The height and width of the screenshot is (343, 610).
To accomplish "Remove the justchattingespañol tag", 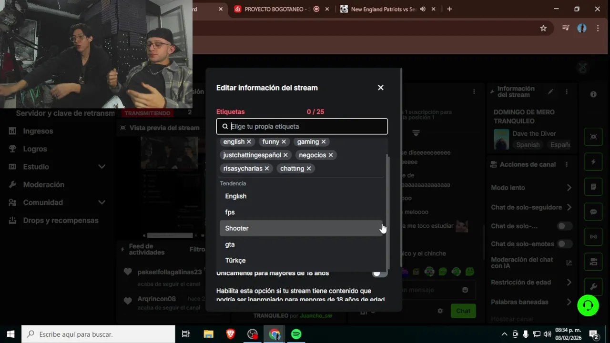I will [285, 155].
